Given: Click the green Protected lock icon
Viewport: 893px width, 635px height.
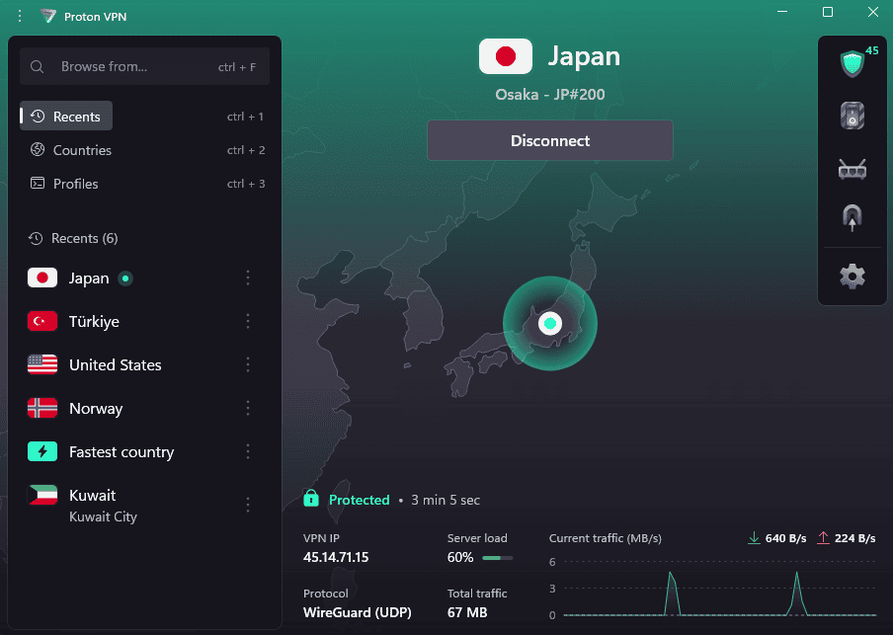Looking at the screenshot, I should 311,499.
